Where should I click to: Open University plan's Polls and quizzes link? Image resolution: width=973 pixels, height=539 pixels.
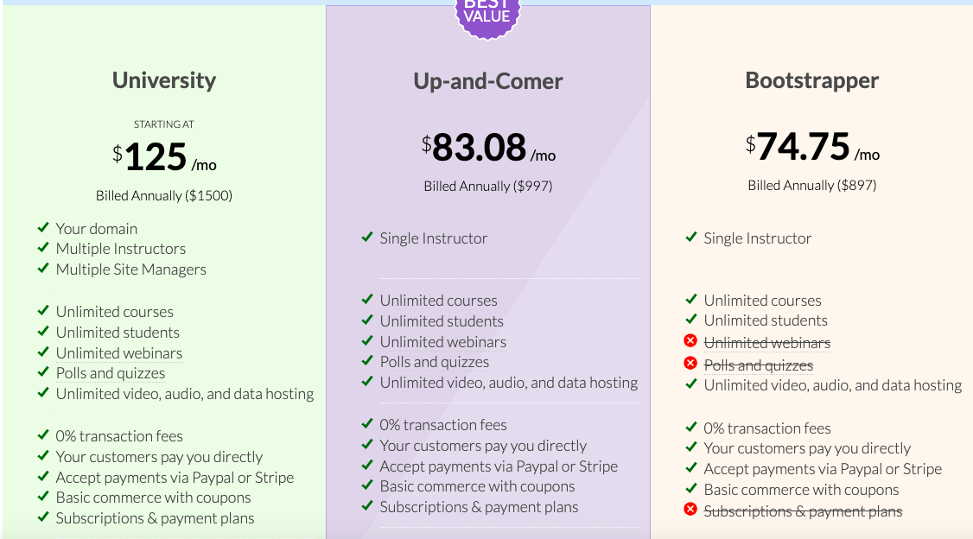coord(111,373)
